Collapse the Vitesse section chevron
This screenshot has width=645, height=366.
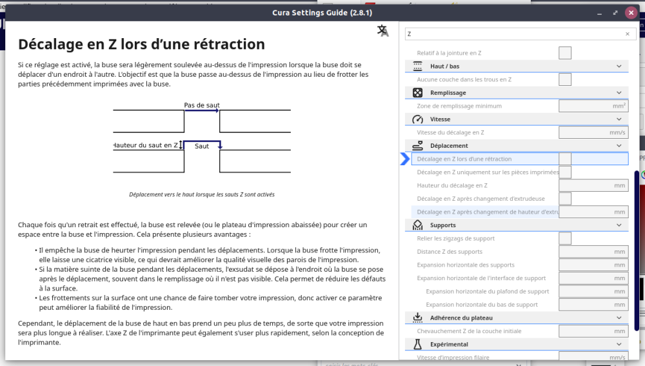pos(619,119)
